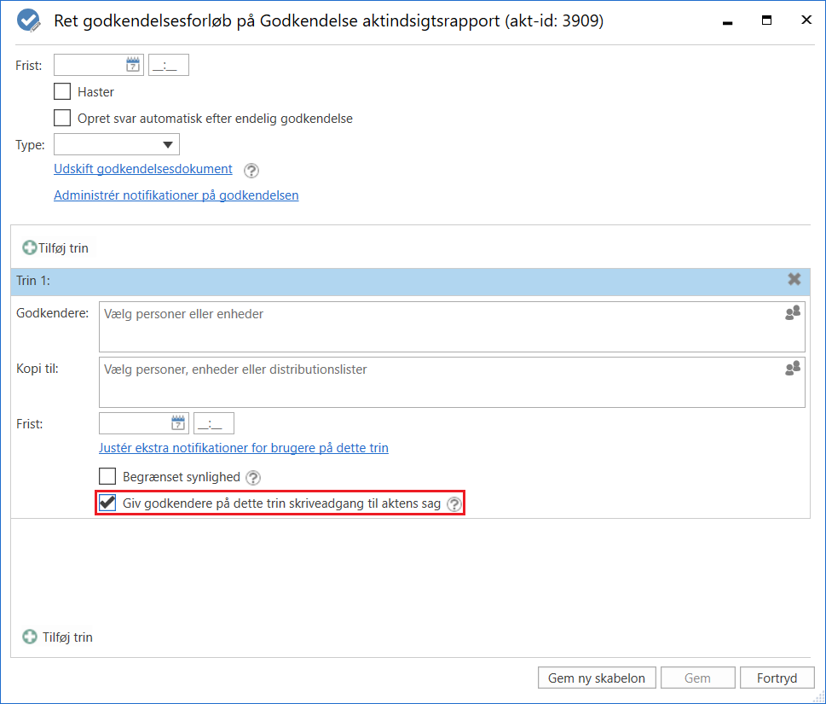Uncheck Giv godkendere skriveadgang til aktens sag

[107, 503]
